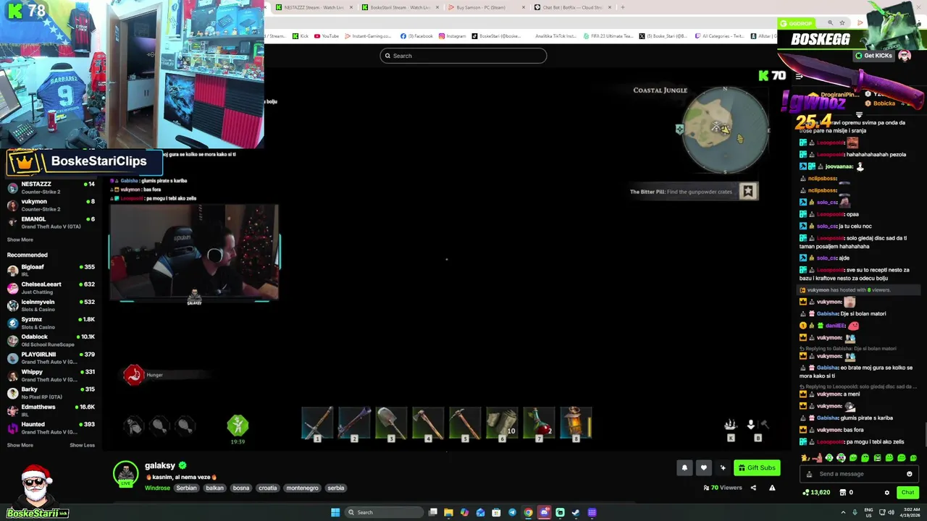Open Google Chrome from the taskbar
Image resolution: width=927 pixels, height=521 pixels.
coord(528,512)
